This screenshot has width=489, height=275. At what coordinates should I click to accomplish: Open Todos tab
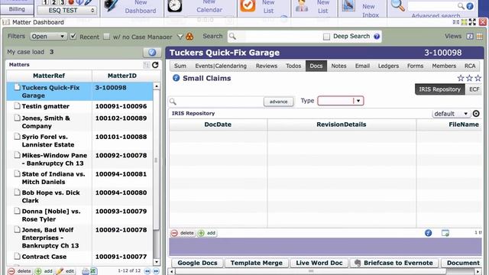point(293,66)
